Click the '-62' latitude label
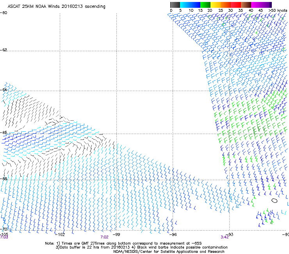The image size is (289, 254). [4, 50]
